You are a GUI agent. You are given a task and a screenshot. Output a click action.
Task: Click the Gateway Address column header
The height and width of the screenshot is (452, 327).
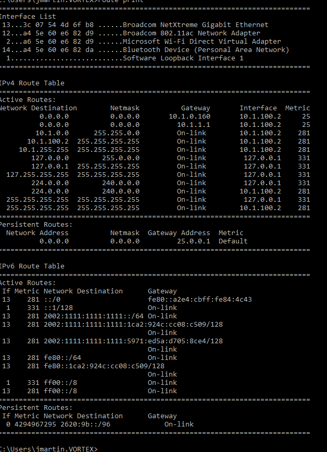(x=179, y=233)
